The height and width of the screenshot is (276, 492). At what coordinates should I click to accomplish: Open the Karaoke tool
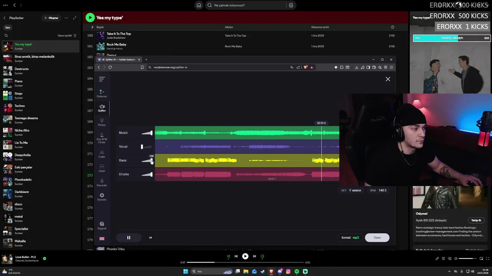pos(102,197)
